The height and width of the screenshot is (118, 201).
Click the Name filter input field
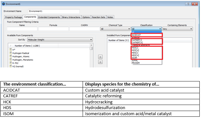point(22,29)
